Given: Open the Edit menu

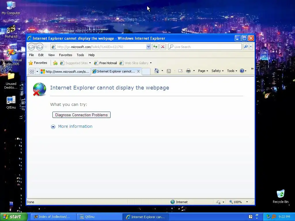Looking at the screenshot, I should [41, 55].
